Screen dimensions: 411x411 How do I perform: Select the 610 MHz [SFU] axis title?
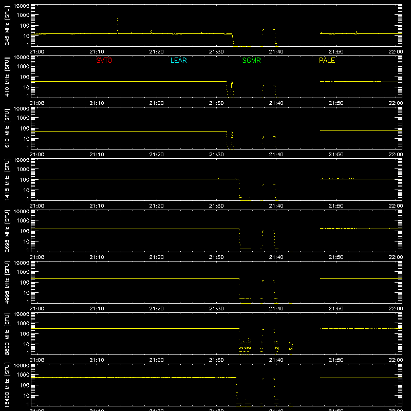(7, 128)
